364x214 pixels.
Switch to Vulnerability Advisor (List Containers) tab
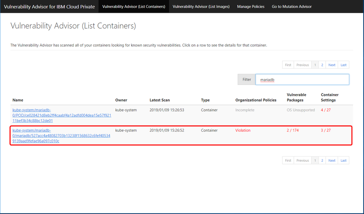tap(134, 6)
